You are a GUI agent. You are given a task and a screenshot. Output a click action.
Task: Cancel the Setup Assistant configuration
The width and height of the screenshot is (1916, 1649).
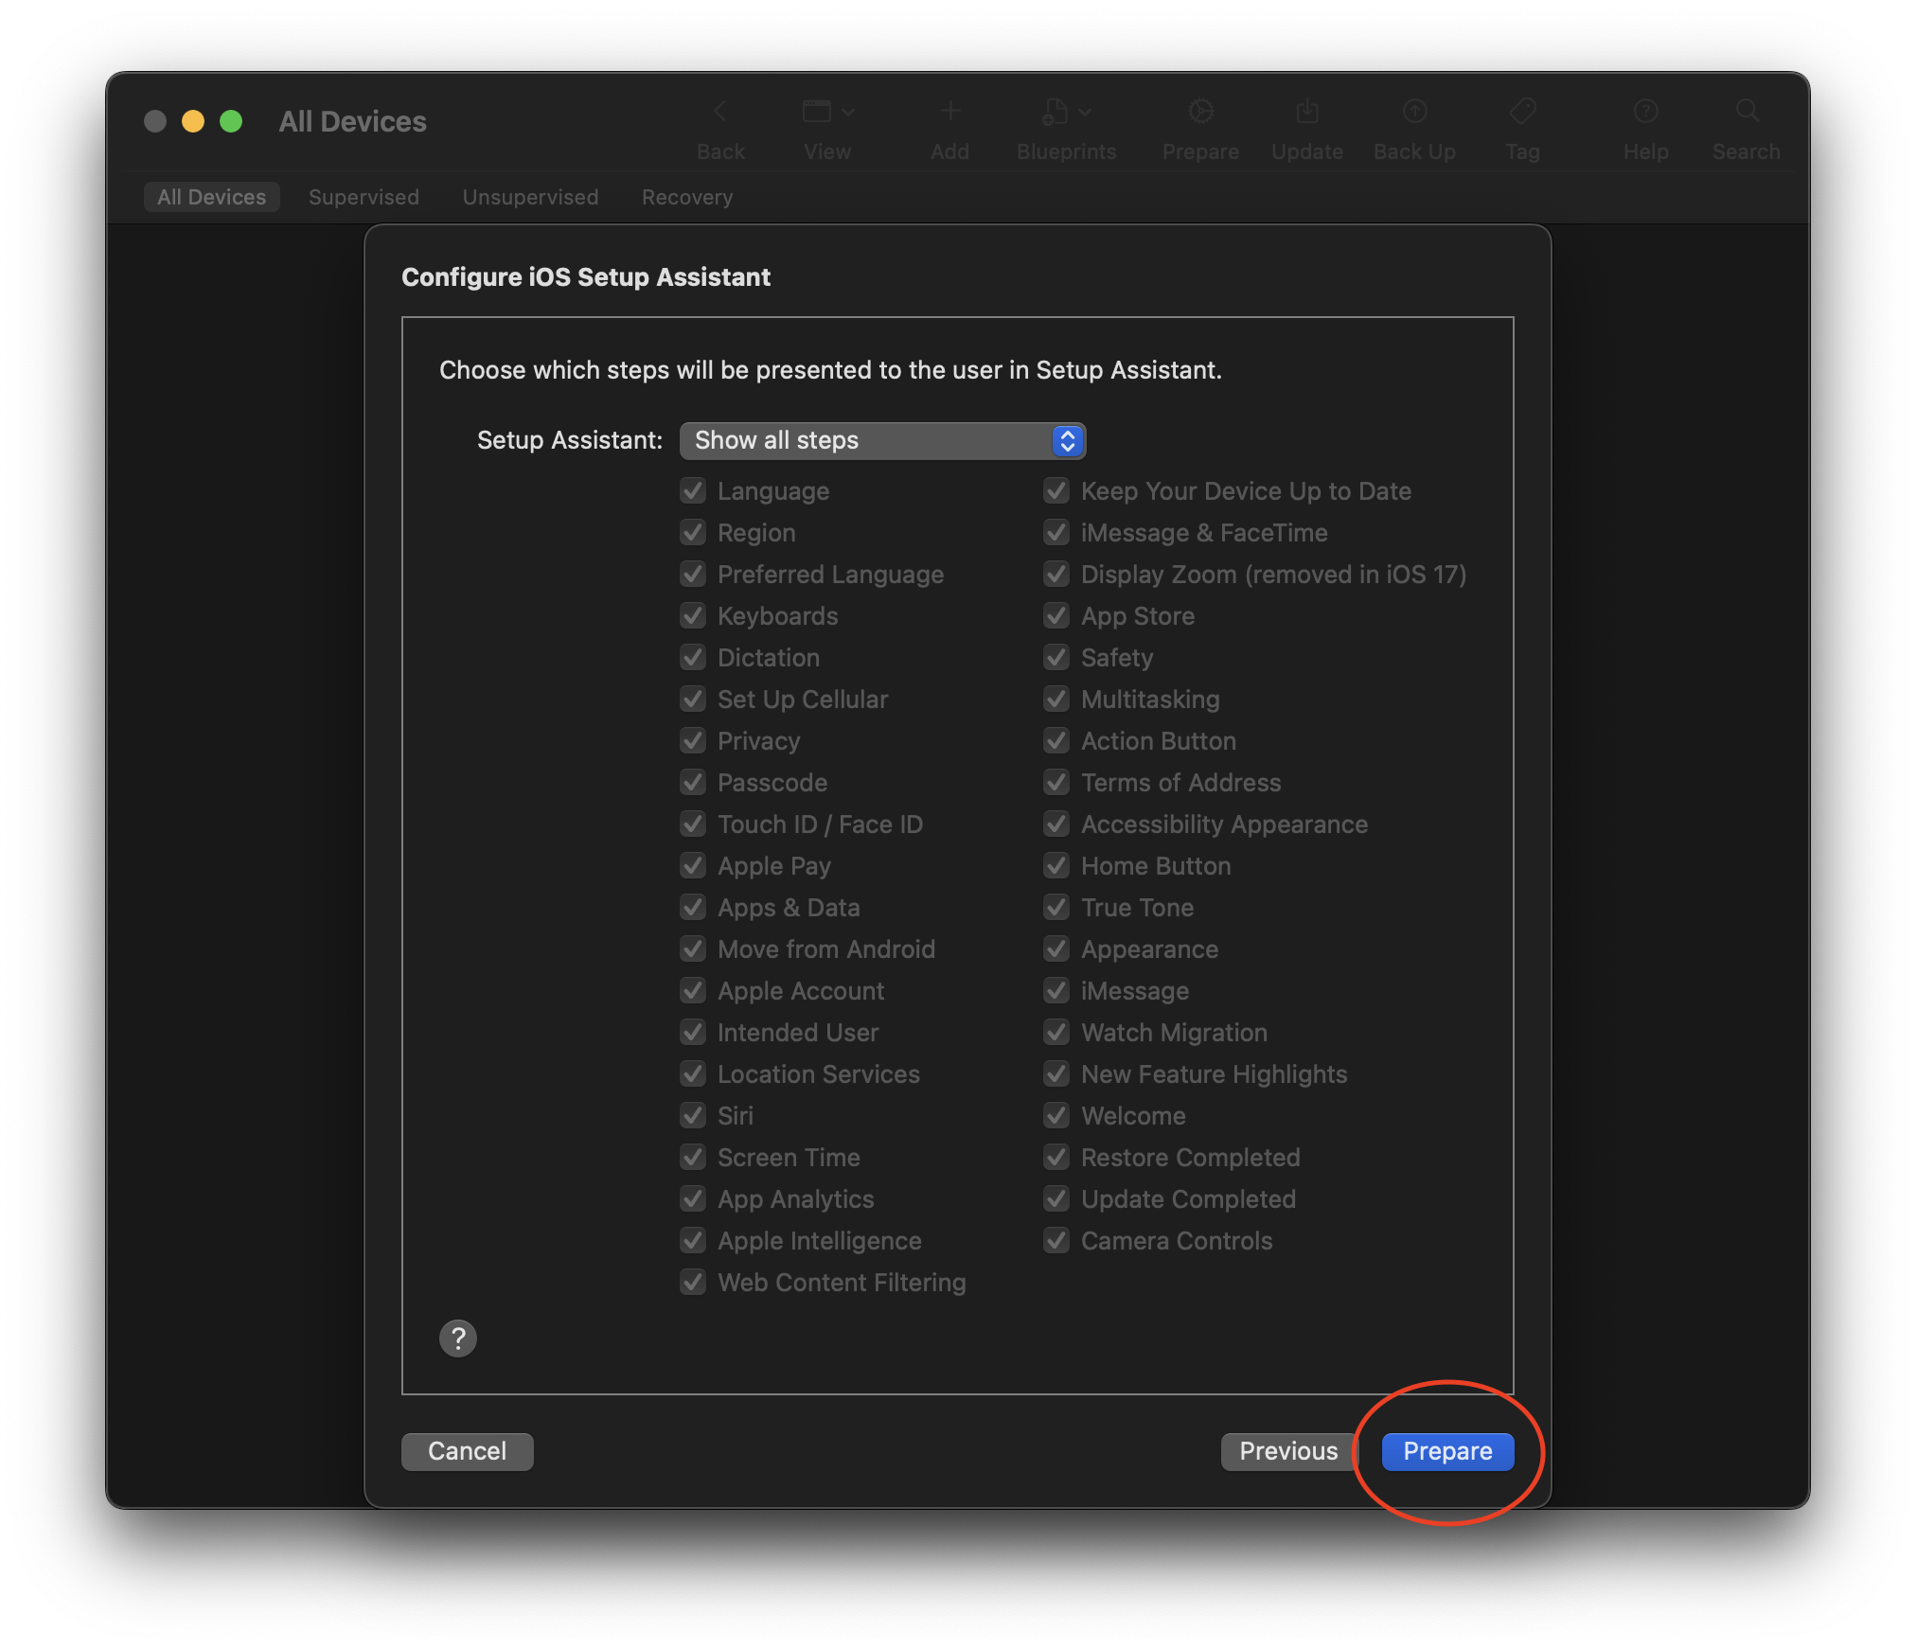467,1451
